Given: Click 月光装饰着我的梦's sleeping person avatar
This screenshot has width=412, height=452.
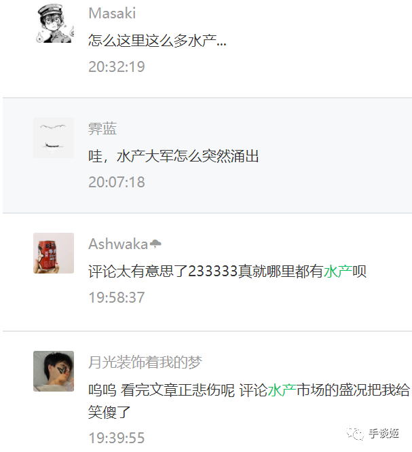Looking at the screenshot, I should pyautogui.click(x=54, y=371).
